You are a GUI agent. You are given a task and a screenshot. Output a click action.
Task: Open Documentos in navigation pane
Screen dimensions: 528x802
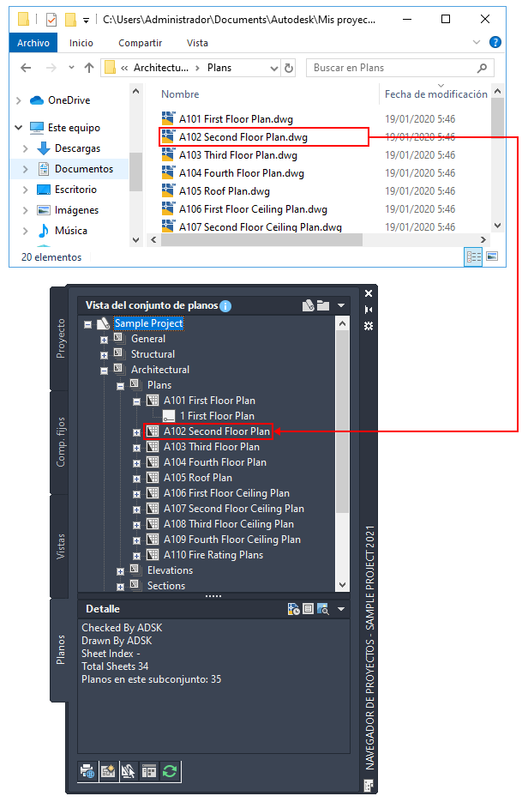pos(84,169)
